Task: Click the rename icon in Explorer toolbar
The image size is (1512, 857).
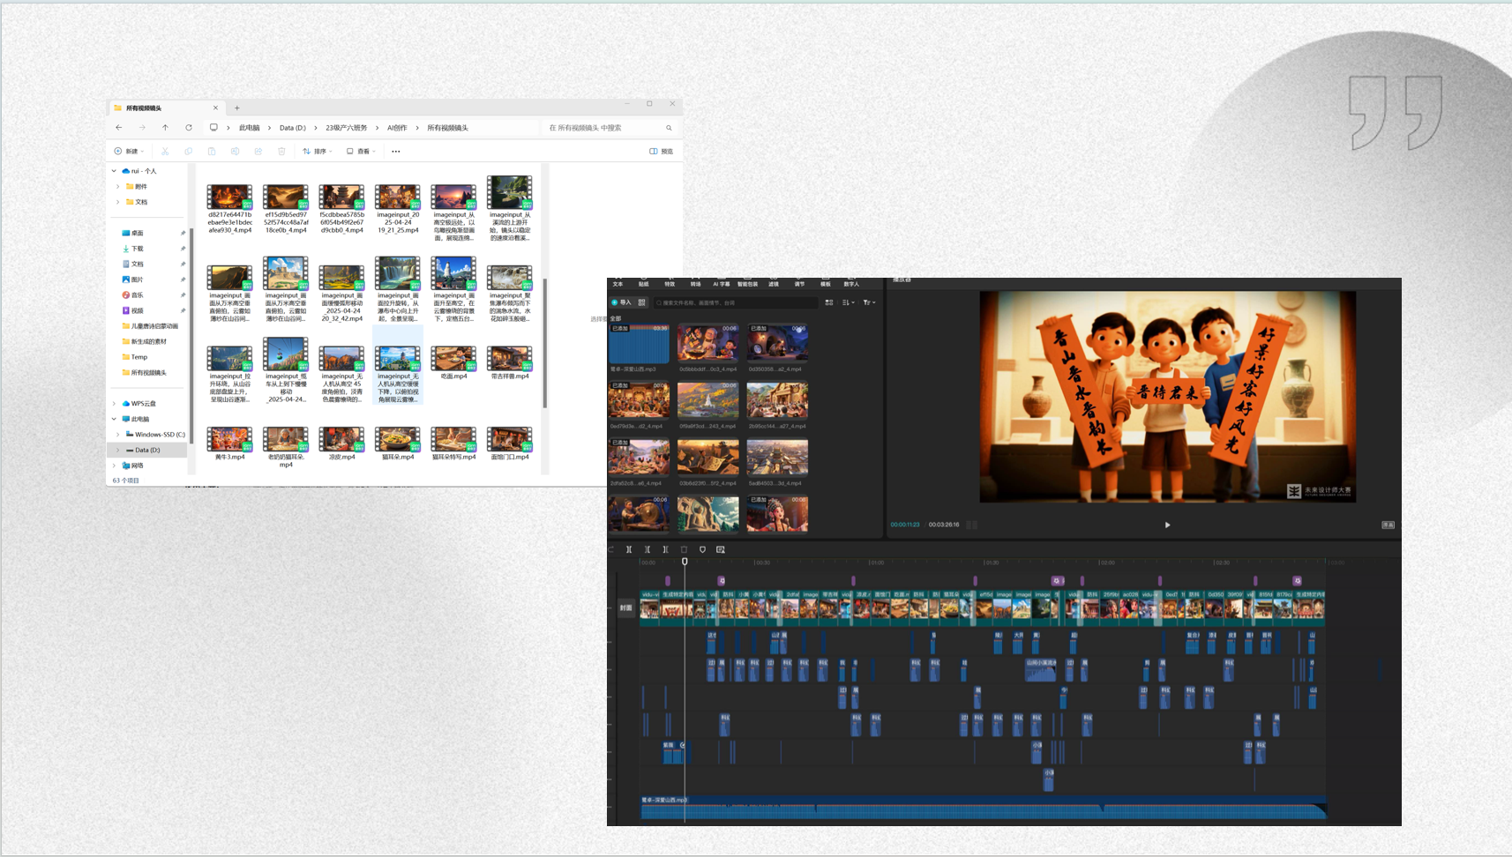Action: 235,152
